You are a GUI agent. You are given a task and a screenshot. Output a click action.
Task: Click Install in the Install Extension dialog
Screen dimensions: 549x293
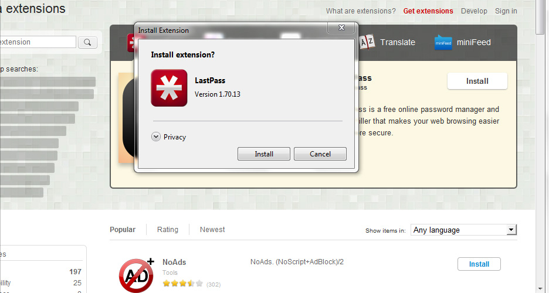(263, 154)
